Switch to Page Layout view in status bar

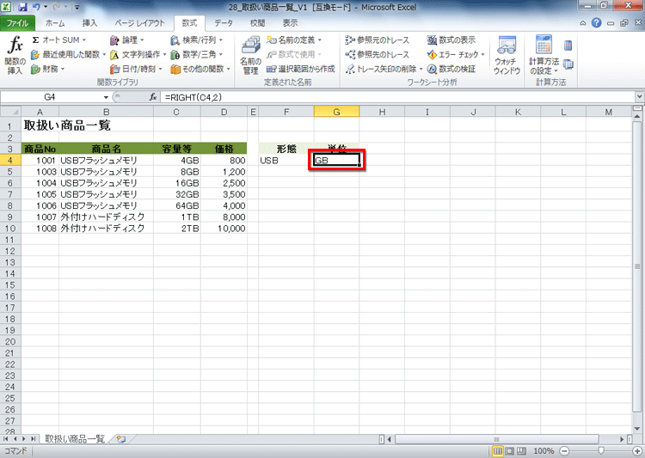click(509, 451)
